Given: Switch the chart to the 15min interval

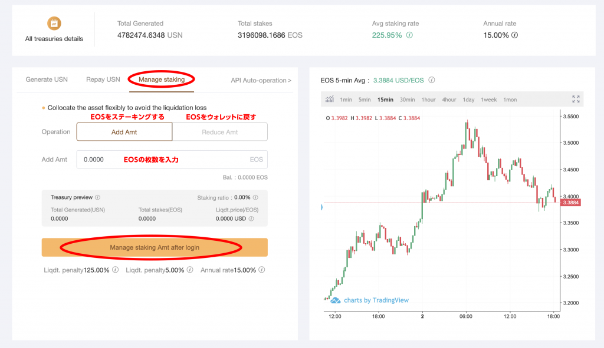Looking at the screenshot, I should (385, 100).
